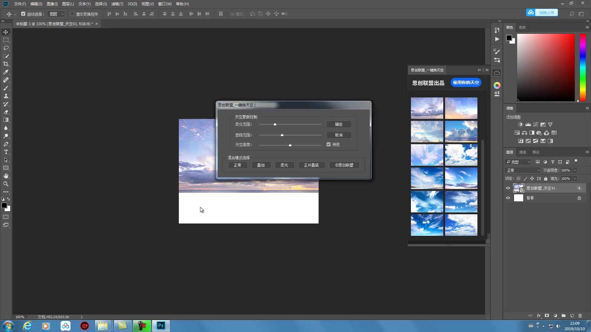Click the delete layer trash icon

pos(580,316)
